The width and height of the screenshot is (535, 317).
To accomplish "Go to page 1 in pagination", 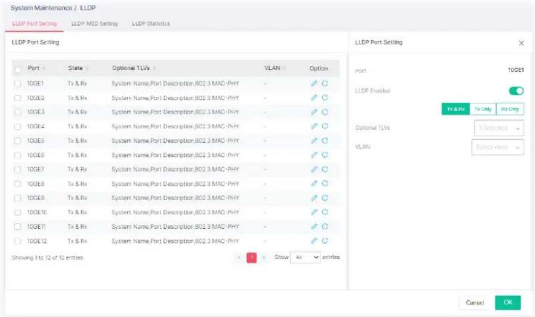I will [252, 258].
